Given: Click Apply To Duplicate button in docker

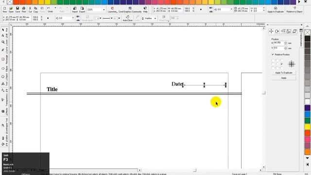Looking at the screenshot, I should (284, 73).
